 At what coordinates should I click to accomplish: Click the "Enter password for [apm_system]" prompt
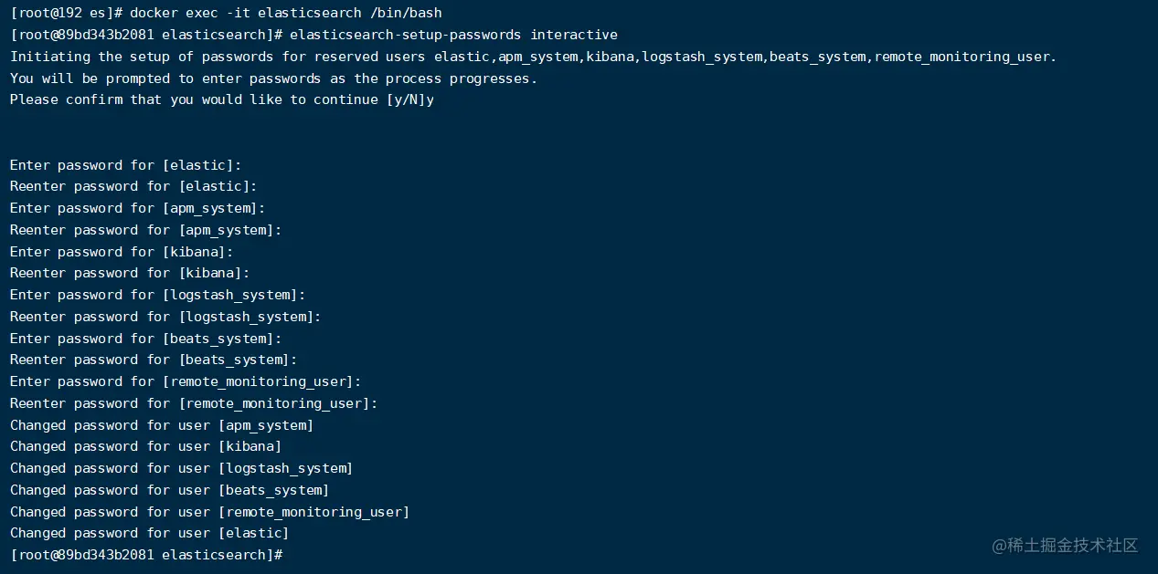click(x=138, y=208)
